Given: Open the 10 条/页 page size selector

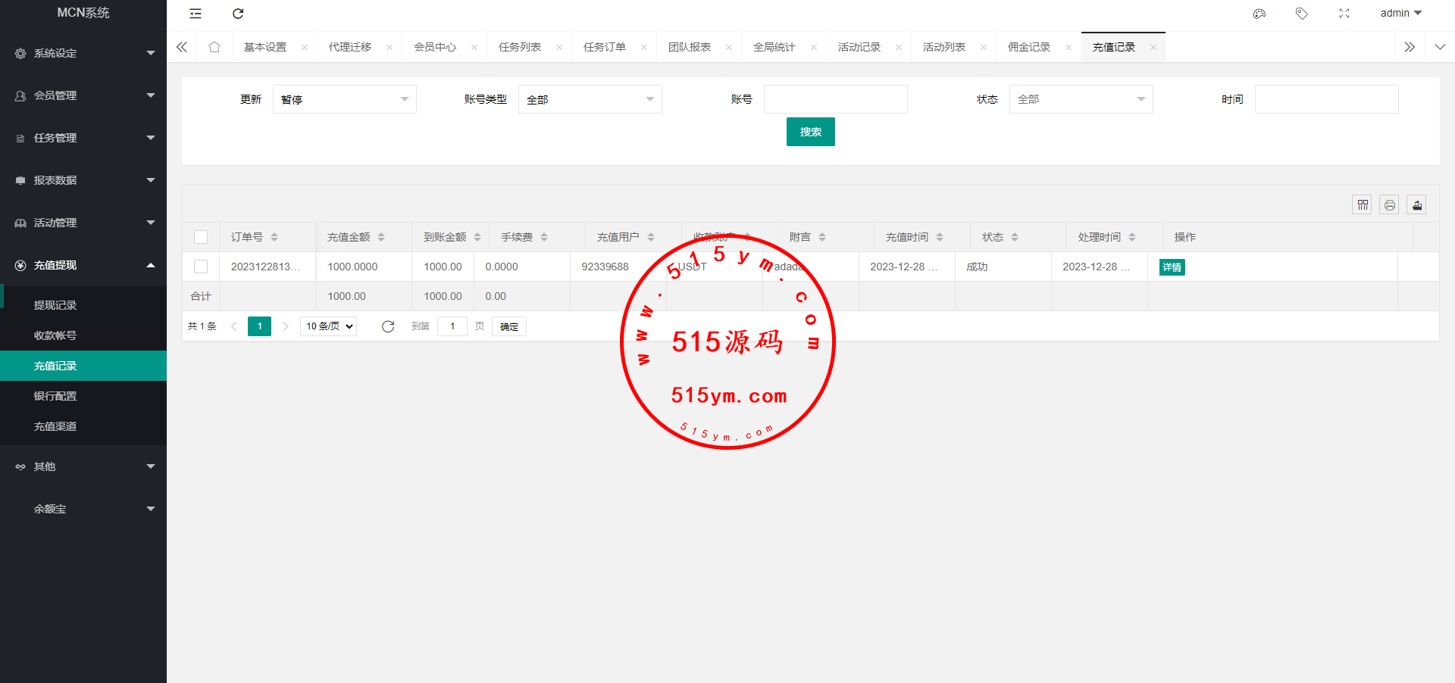Looking at the screenshot, I should click(329, 326).
